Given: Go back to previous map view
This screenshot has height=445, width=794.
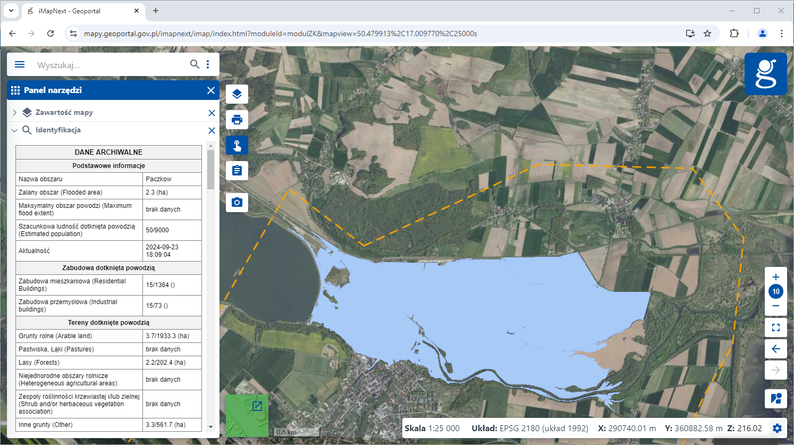Looking at the screenshot, I should point(776,349).
